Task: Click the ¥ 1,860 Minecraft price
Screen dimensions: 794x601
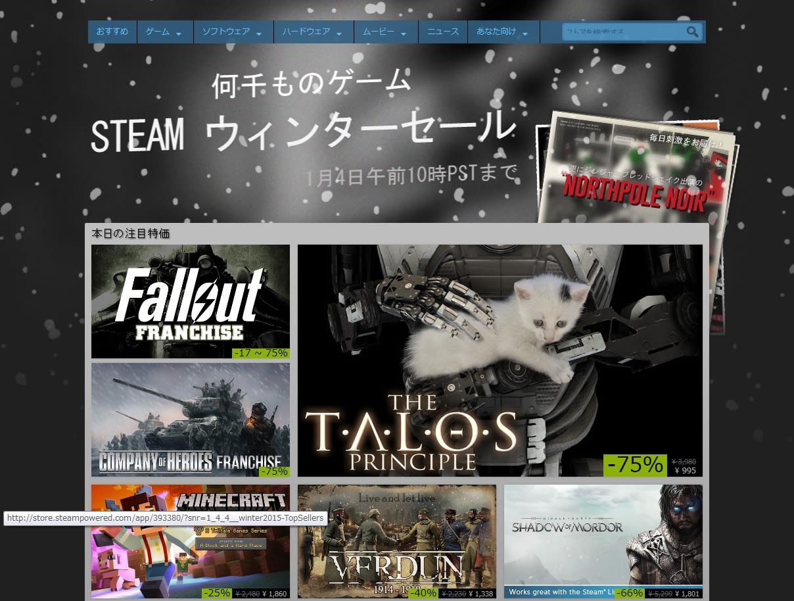Action: click(274, 594)
